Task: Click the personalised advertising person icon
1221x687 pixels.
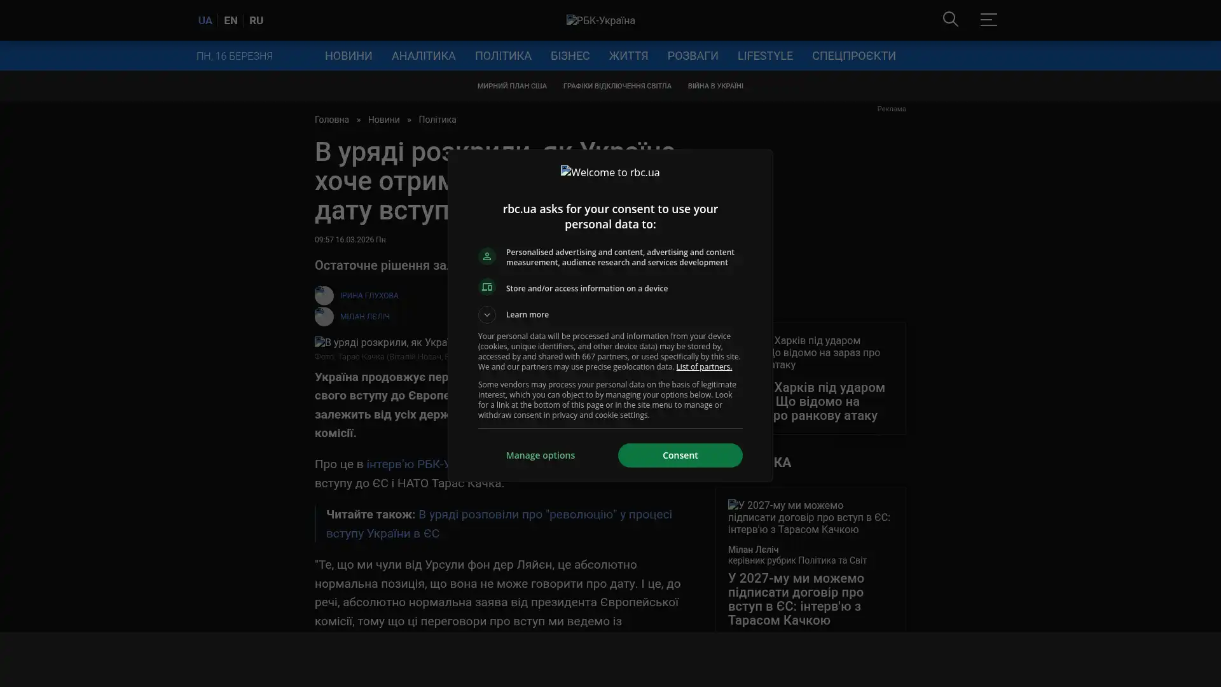Action: coord(486,256)
